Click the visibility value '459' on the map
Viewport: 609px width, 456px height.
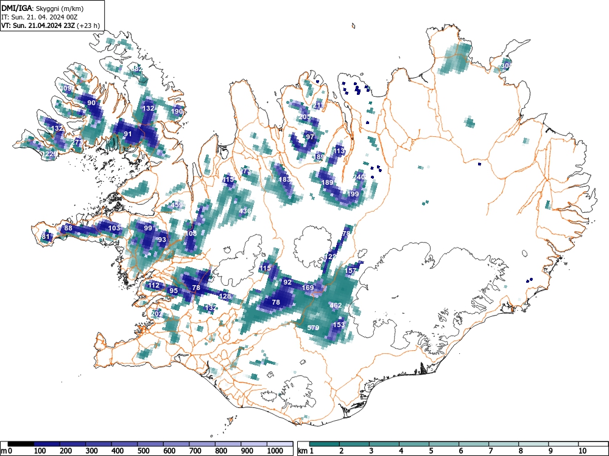point(177,205)
